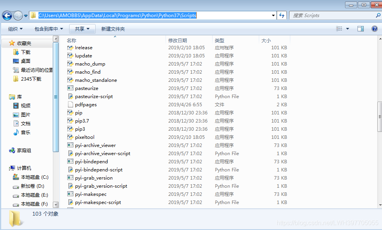Click the pixeltool application icon
The width and height of the screenshot is (382, 230).
(70, 137)
